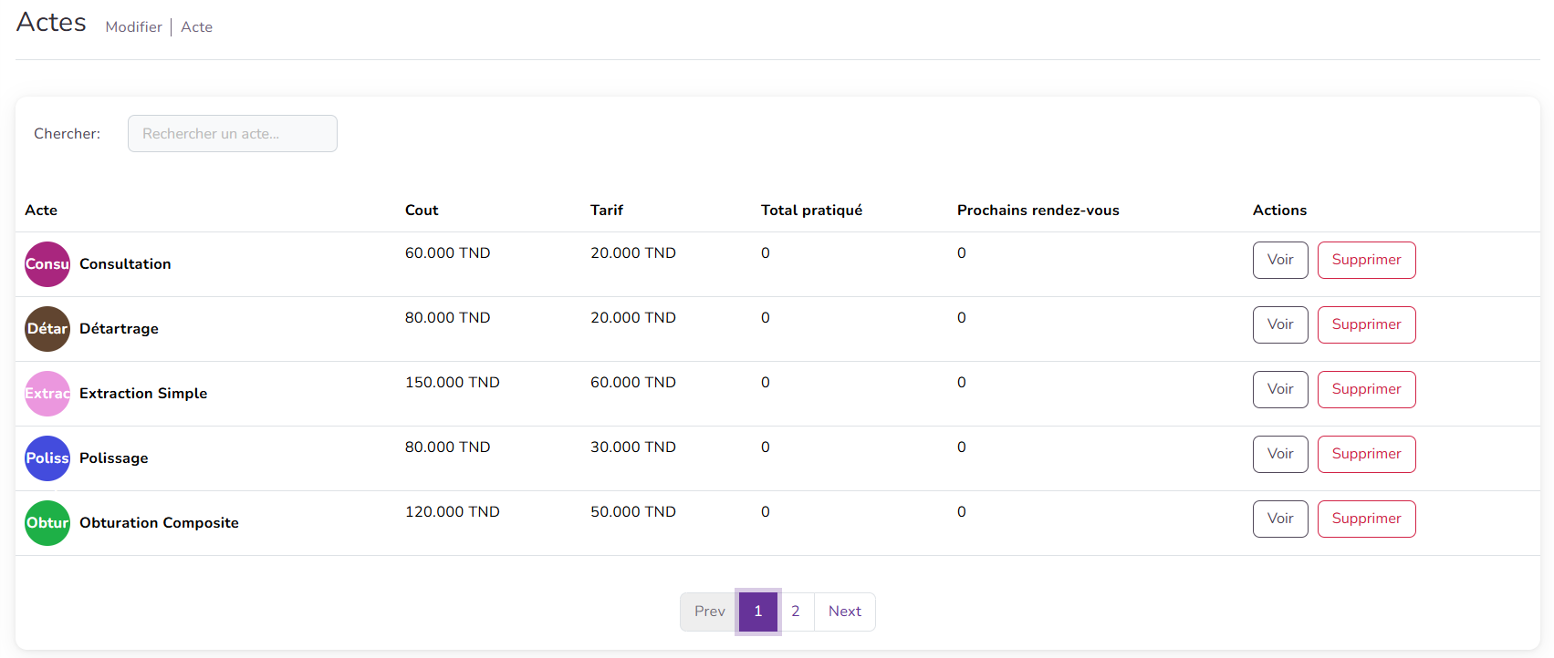Delete the Polissage act

(x=1365, y=454)
